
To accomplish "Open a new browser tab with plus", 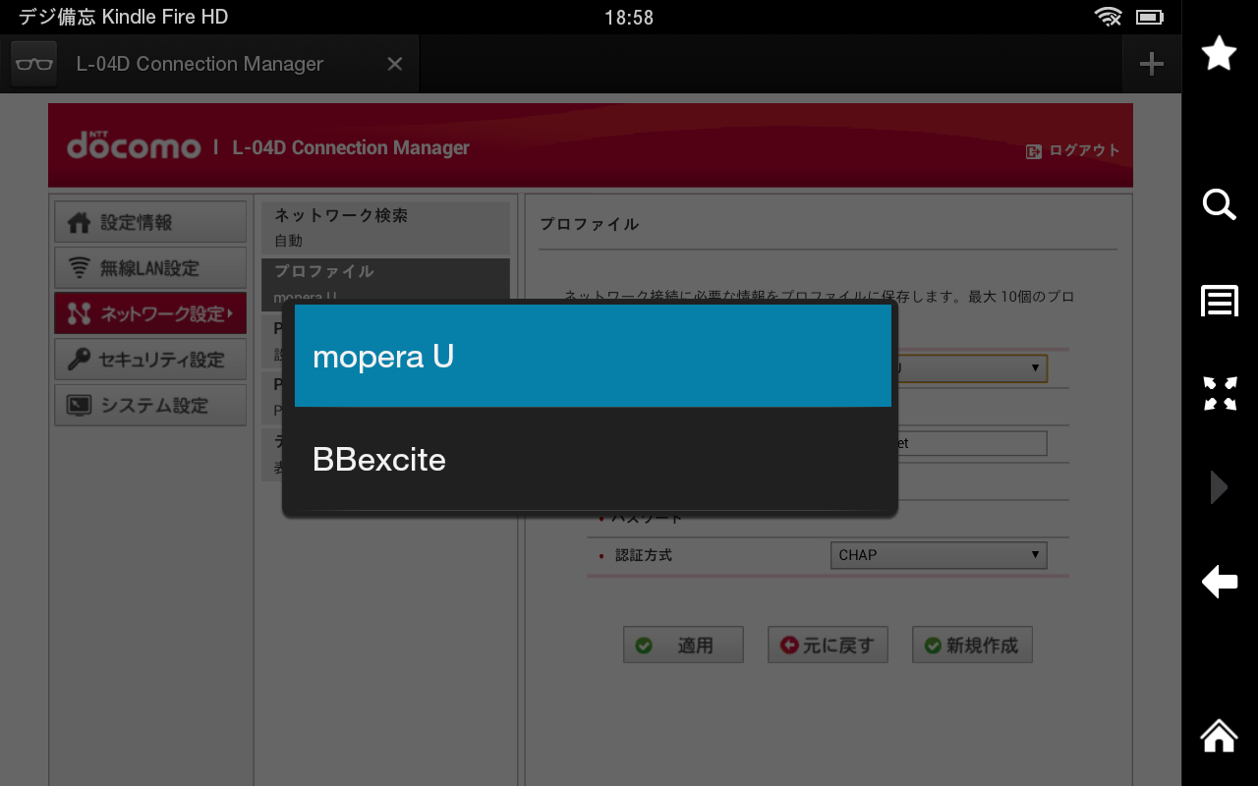I will [1151, 64].
